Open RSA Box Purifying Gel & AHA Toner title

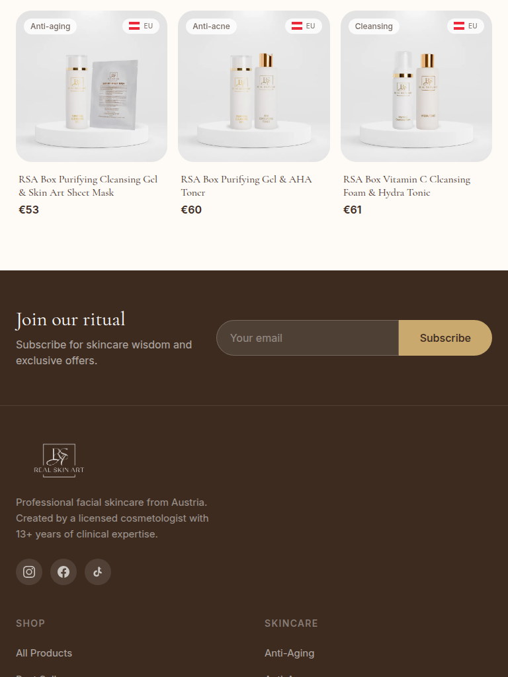(x=246, y=186)
